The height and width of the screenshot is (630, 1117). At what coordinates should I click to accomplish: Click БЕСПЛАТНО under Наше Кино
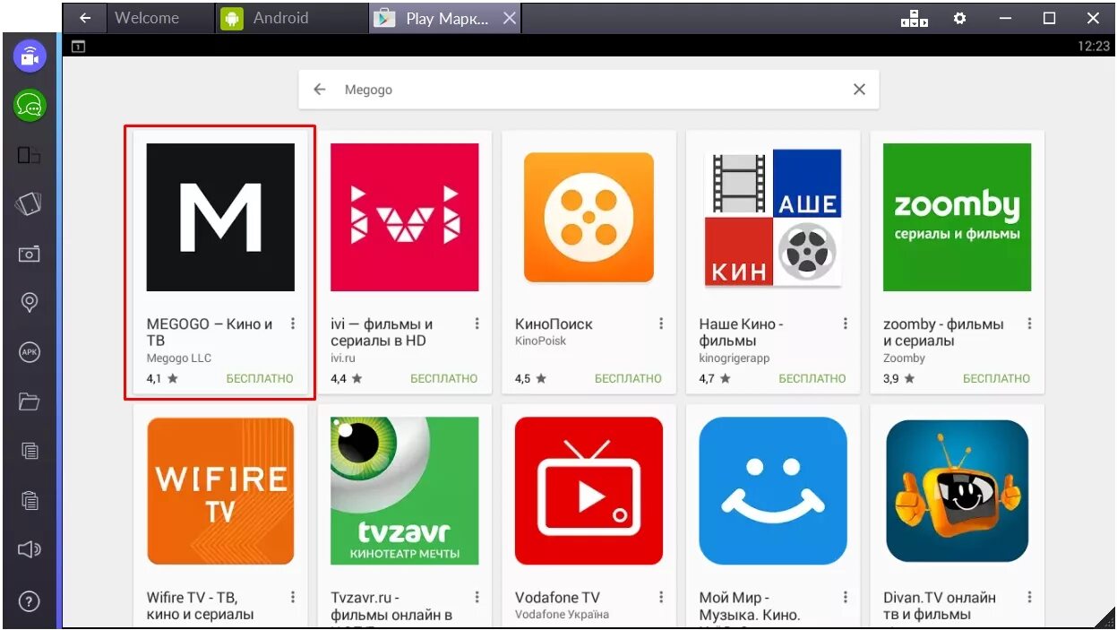(x=812, y=378)
